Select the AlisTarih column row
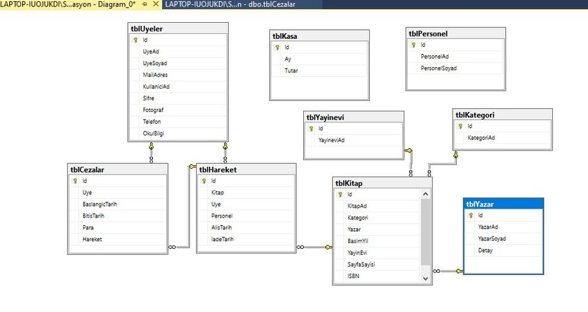The image size is (588, 312). pyautogui.click(x=246, y=227)
